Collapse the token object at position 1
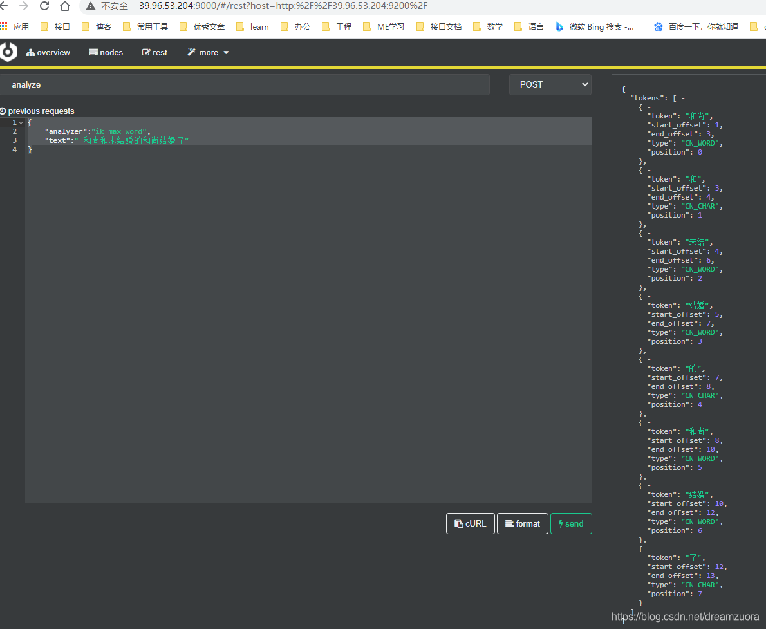Screen dimensions: 766x629 (649, 170)
